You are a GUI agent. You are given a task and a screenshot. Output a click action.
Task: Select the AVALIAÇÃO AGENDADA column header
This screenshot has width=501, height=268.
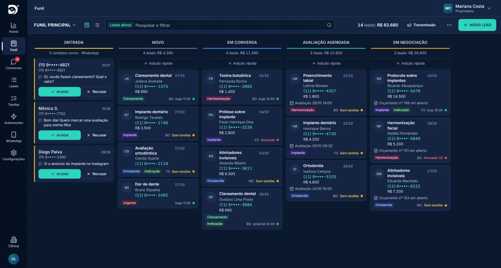click(326, 43)
